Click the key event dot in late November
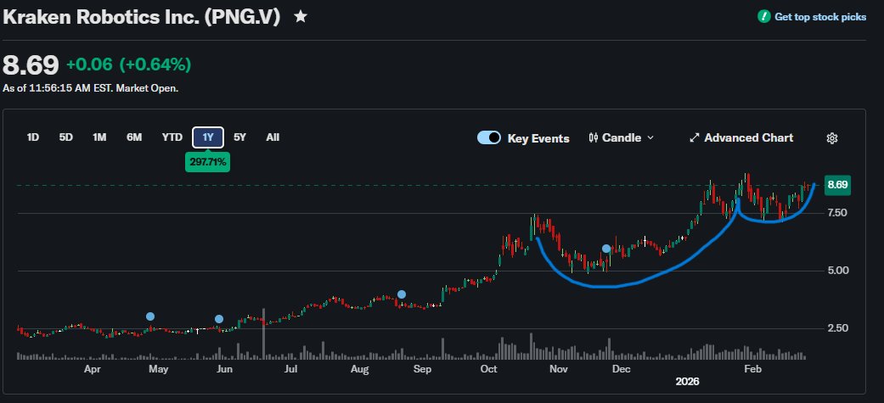This screenshot has width=884, height=403. tap(606, 249)
